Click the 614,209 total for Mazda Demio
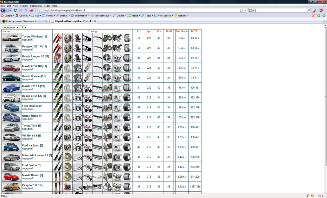This screenshot has height=198, width=327. (195, 177)
